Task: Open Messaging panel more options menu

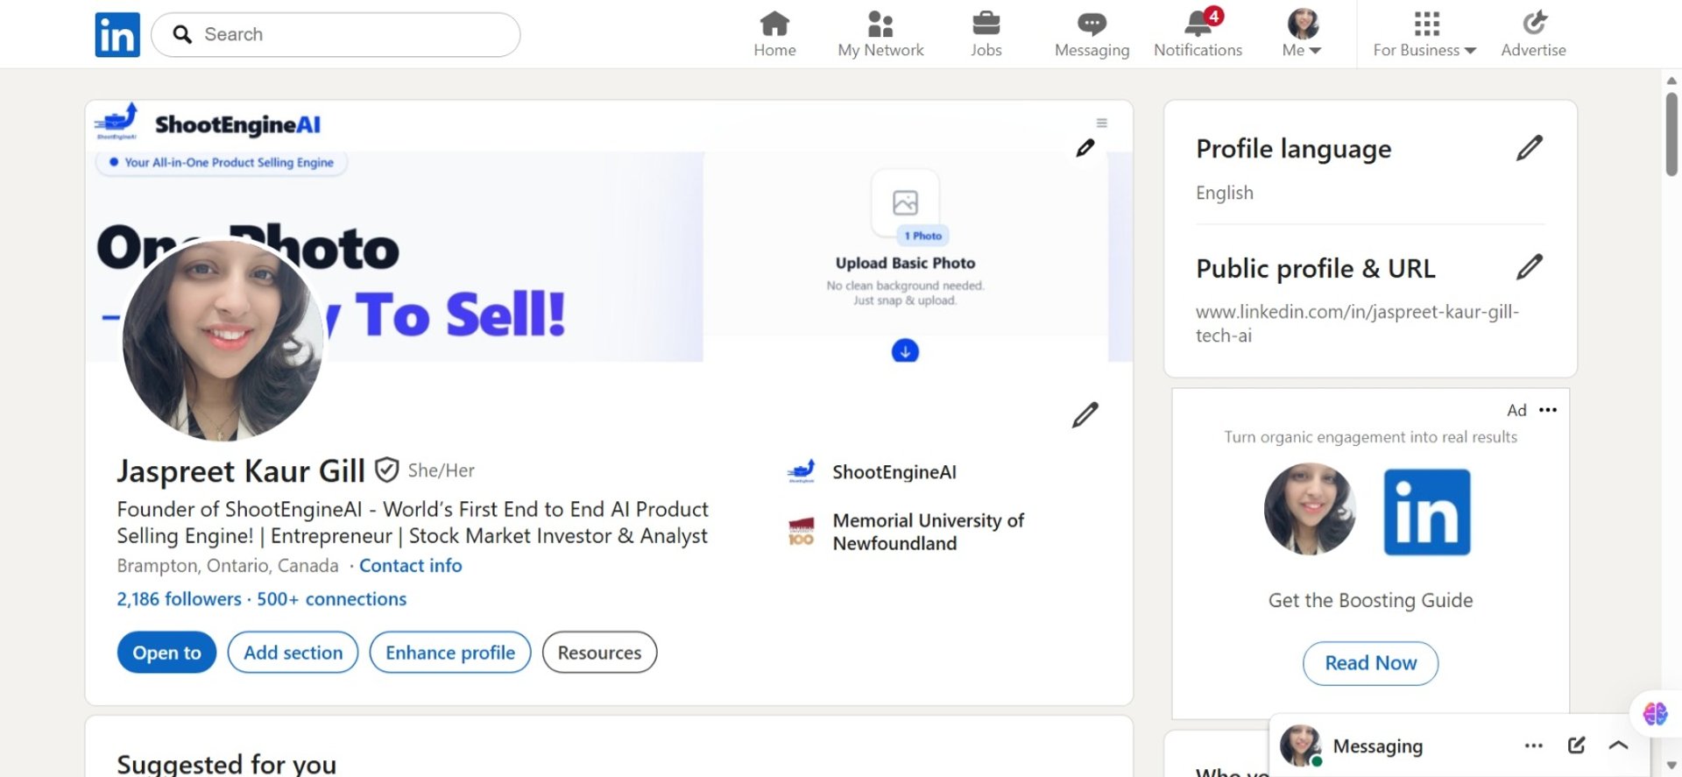Action: (1533, 745)
